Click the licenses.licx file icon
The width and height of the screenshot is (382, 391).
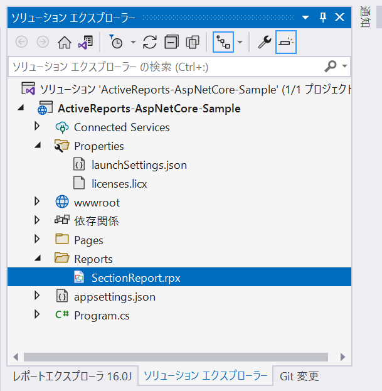tap(79, 183)
